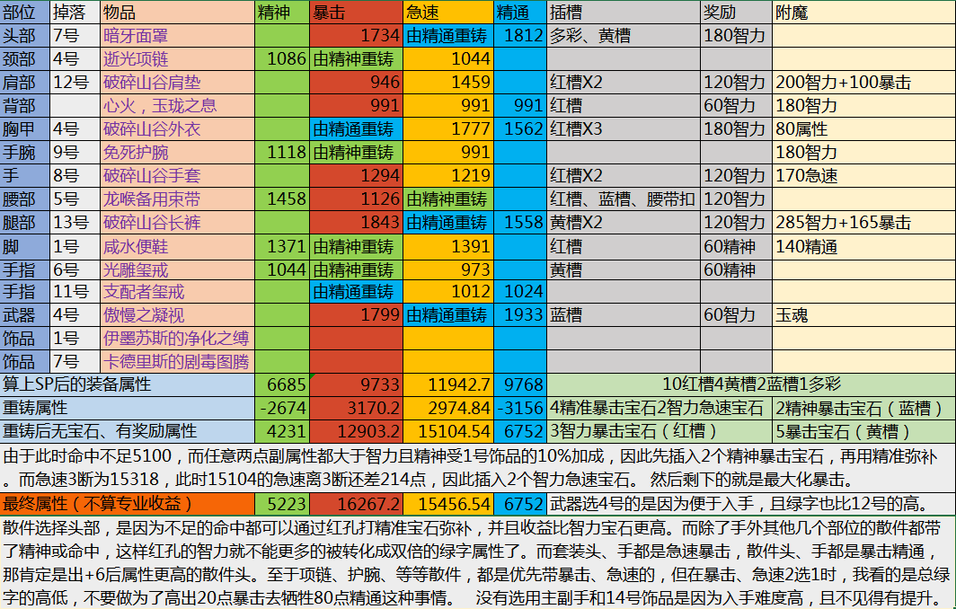Select spirit value 1086 in 颈部 row
This screenshot has width=956, height=609.
282,59
